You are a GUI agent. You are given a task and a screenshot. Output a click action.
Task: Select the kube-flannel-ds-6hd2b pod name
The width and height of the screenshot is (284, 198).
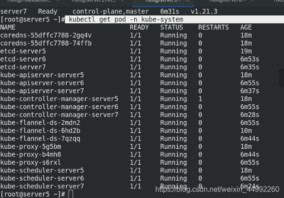(40, 131)
